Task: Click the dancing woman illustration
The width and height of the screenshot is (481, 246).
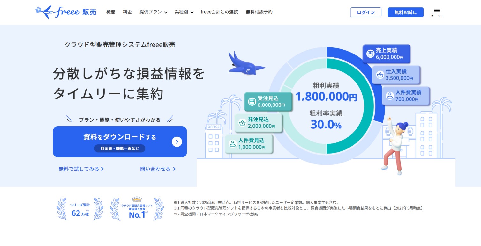Action: pos(396,145)
